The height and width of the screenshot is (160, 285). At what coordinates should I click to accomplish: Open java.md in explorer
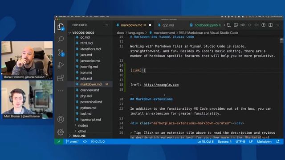tap(86, 55)
